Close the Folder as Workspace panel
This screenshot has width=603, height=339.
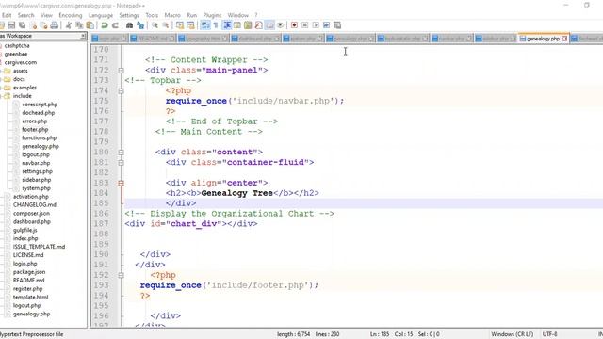[x=83, y=36]
